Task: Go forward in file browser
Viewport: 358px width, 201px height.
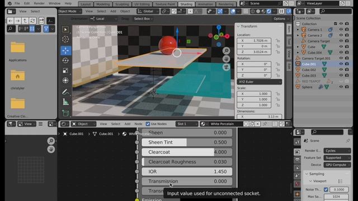Action: pos(17,21)
